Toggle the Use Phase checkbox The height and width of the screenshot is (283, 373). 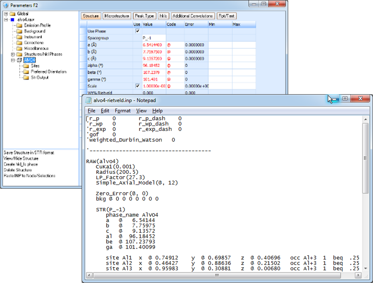tap(137, 31)
